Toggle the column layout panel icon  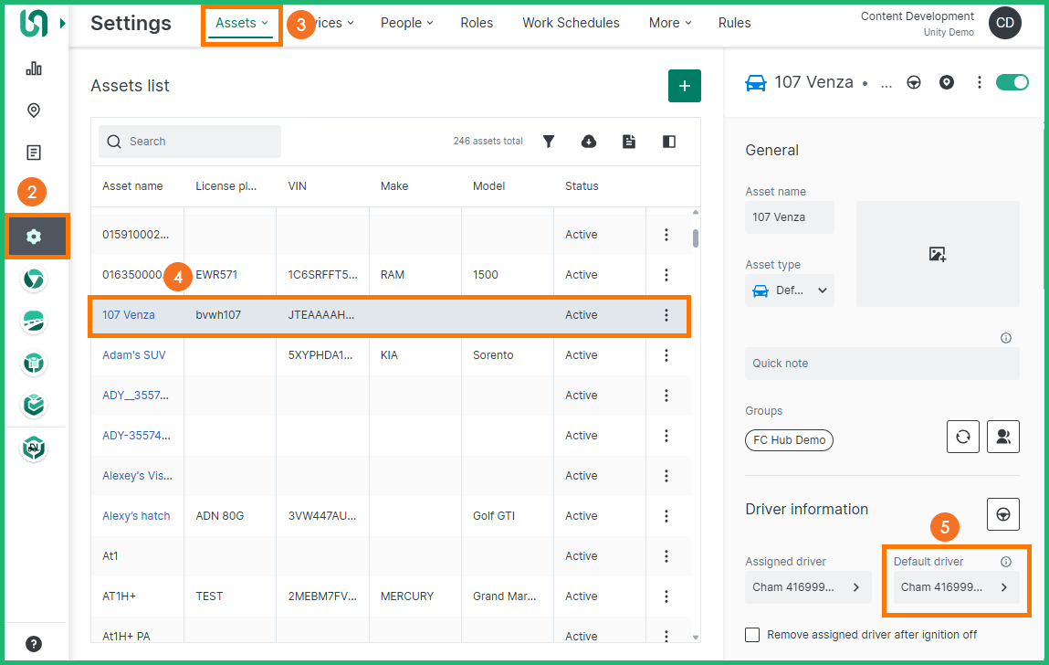point(669,142)
